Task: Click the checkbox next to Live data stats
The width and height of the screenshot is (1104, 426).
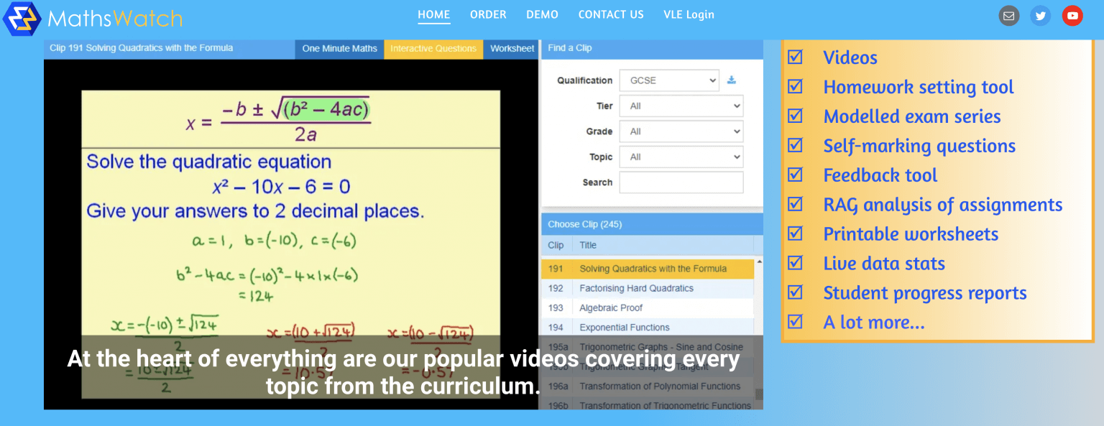Action: pyautogui.click(x=795, y=263)
